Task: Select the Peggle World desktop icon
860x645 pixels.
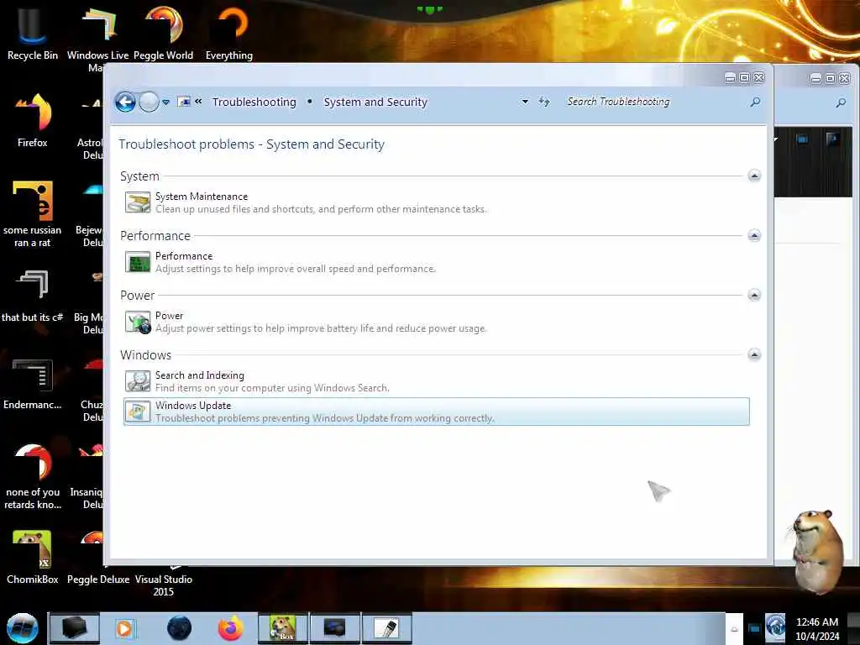Action: (x=164, y=33)
